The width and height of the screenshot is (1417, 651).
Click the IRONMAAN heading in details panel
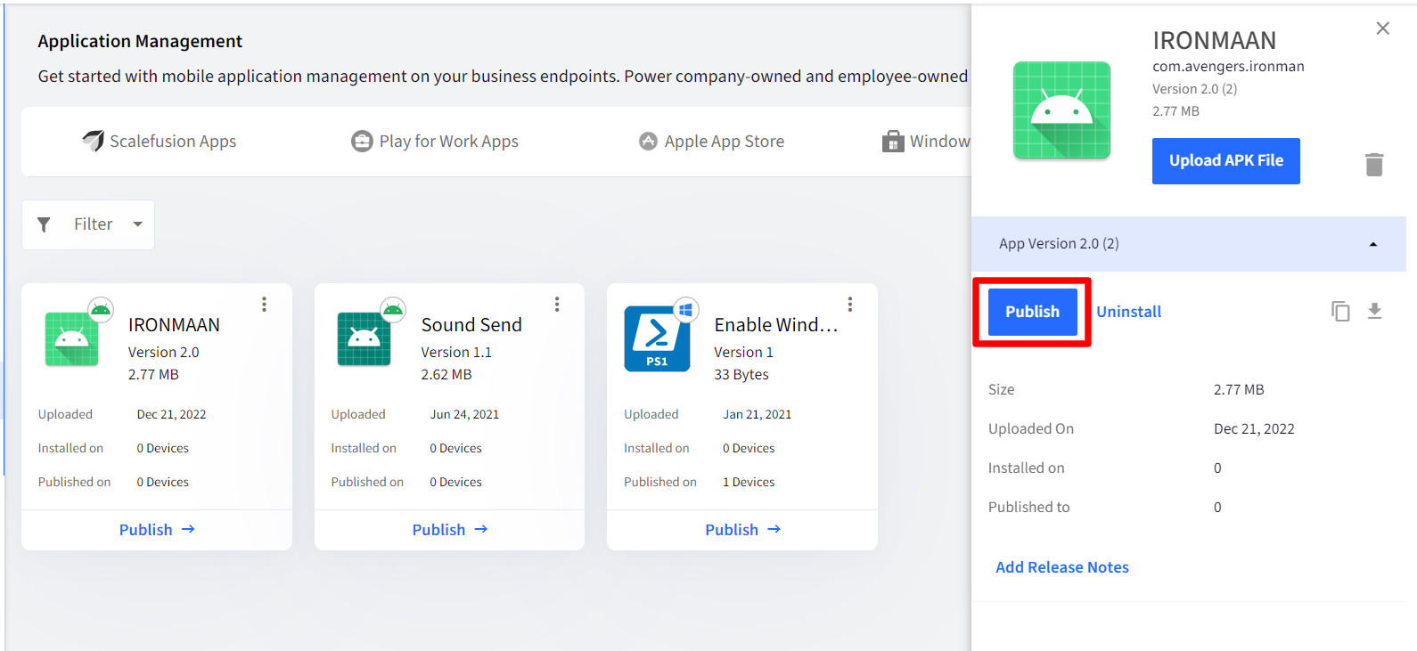tap(1214, 41)
